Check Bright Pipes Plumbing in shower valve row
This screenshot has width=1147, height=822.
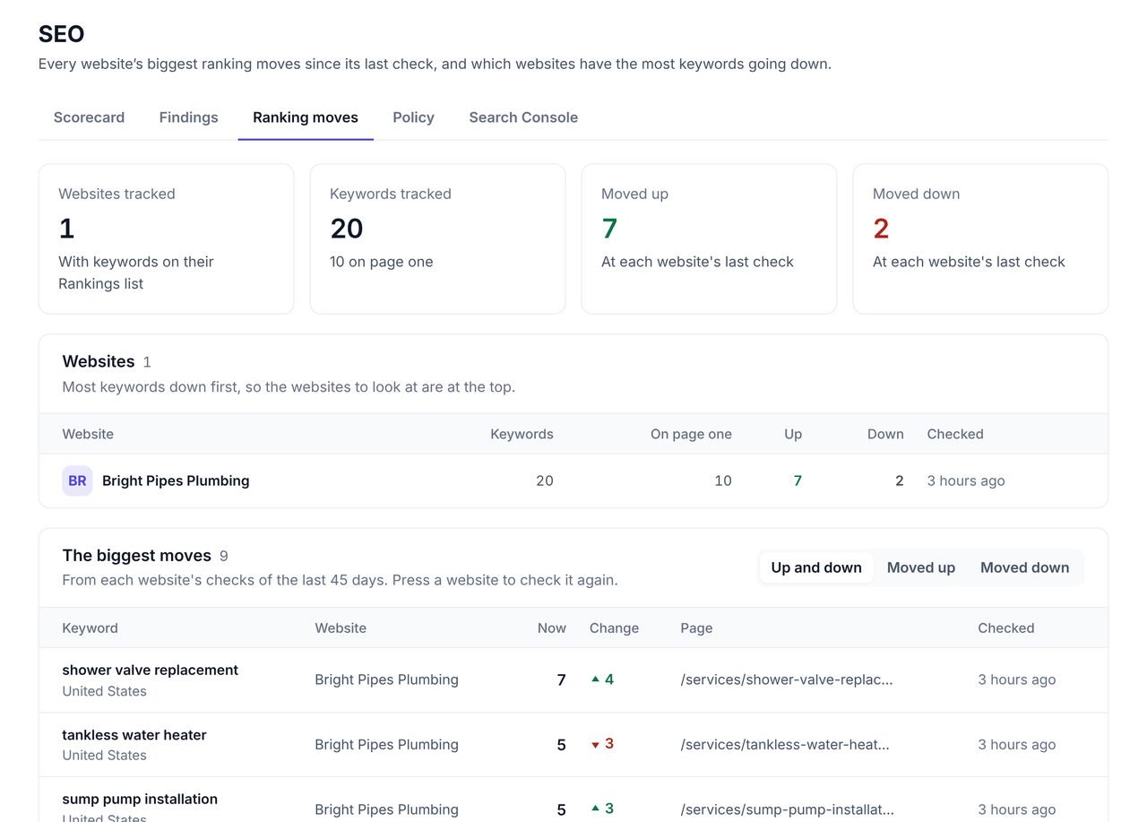click(386, 679)
